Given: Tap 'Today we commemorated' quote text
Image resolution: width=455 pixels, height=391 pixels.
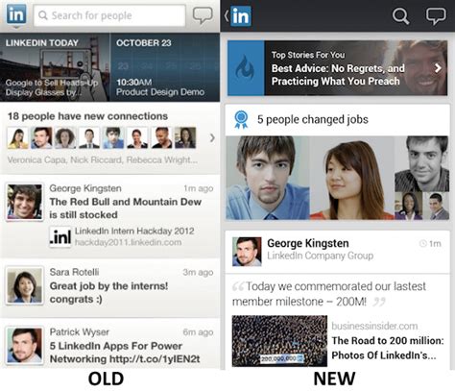Looking at the screenshot, I should point(329,294).
